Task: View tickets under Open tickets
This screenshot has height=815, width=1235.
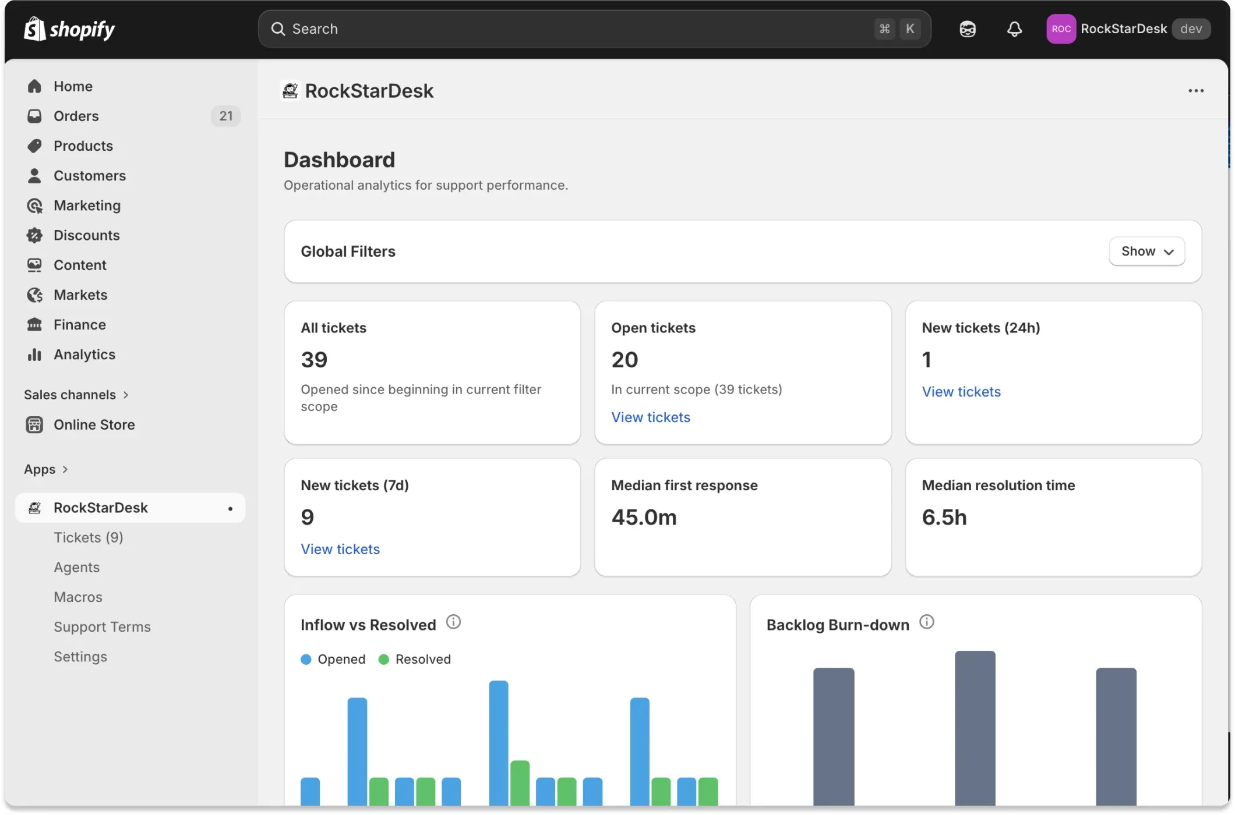Action: pos(650,417)
